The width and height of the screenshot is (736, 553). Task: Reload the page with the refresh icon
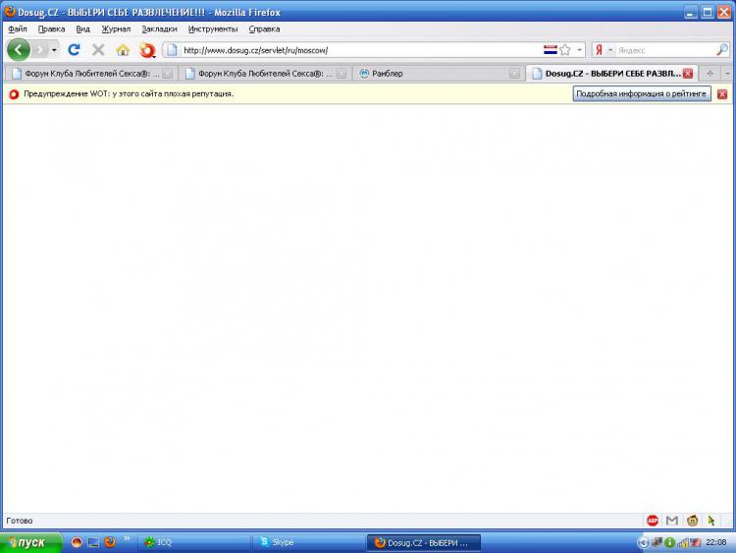click(x=74, y=50)
